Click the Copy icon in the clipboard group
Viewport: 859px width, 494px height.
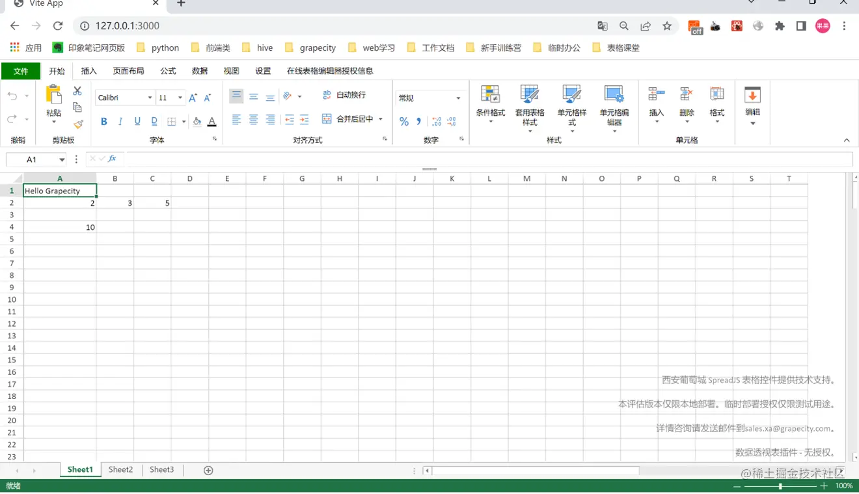(77, 107)
